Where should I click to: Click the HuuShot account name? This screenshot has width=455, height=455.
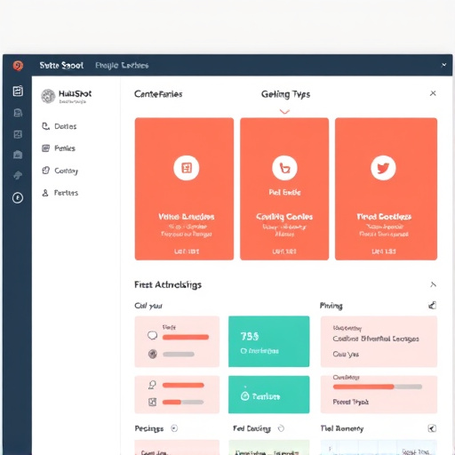pos(75,94)
